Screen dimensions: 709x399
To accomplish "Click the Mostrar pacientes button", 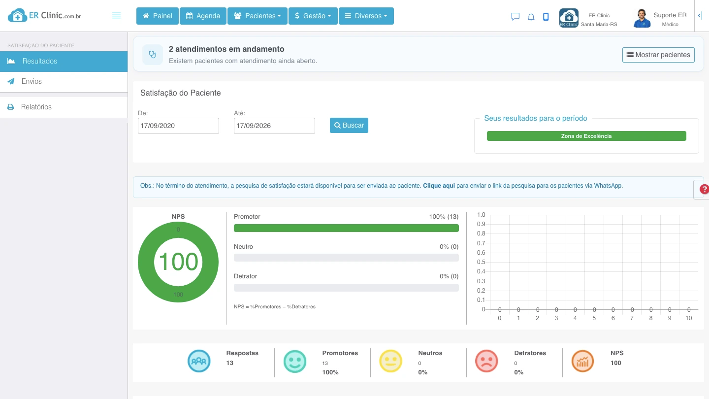I will coord(658,55).
